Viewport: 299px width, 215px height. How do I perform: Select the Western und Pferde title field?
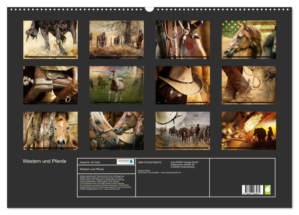point(92,169)
